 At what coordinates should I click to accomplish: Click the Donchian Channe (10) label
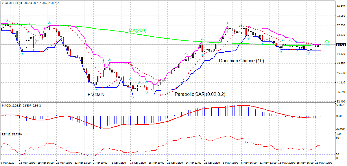coord(241,61)
